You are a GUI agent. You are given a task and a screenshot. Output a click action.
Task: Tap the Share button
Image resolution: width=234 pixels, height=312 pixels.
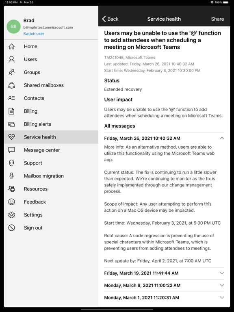point(217,19)
